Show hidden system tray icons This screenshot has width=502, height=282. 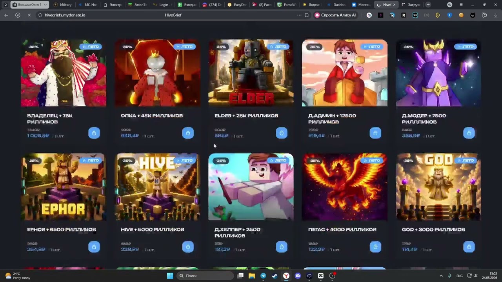441,276
